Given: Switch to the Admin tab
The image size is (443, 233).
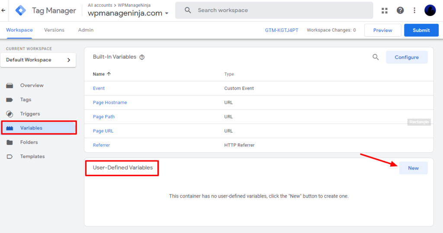Looking at the screenshot, I should (86, 30).
